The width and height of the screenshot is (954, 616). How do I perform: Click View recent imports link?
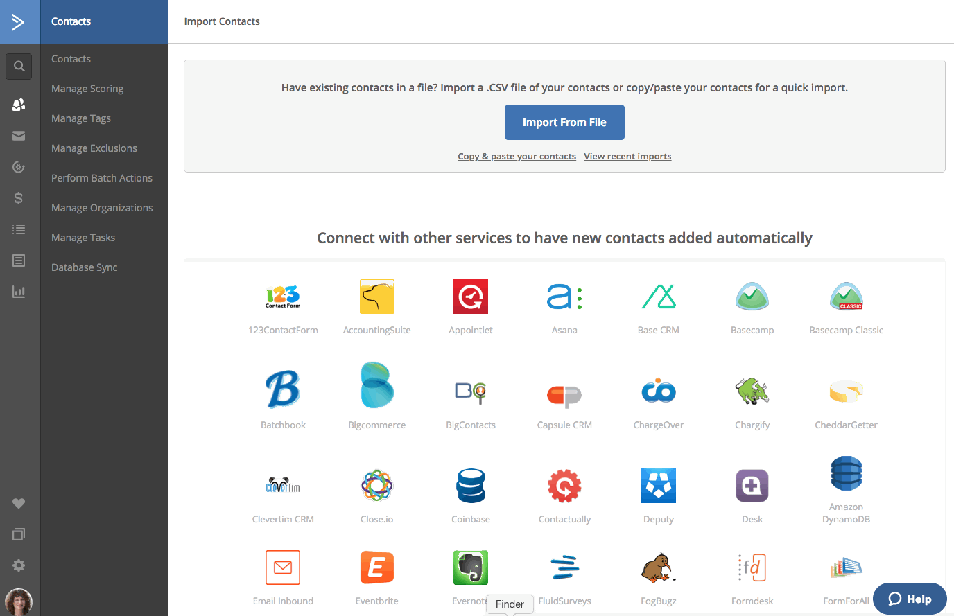(627, 157)
